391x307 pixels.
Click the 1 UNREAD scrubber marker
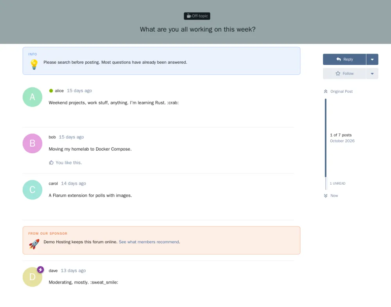coord(337,183)
